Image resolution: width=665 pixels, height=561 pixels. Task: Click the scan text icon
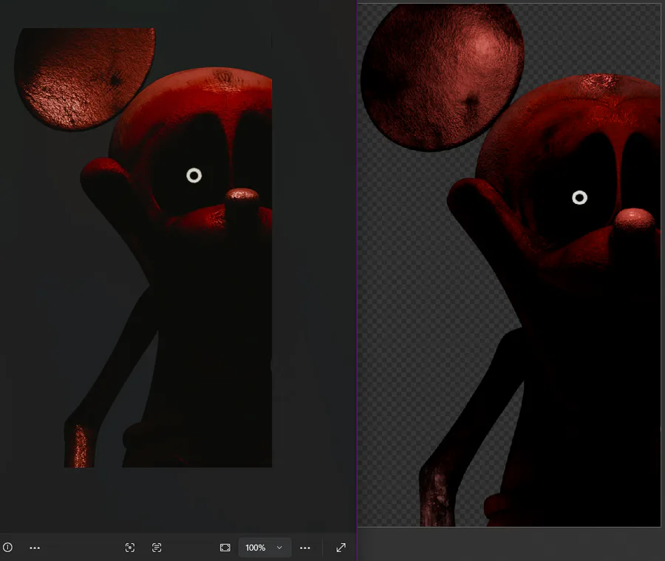[157, 548]
